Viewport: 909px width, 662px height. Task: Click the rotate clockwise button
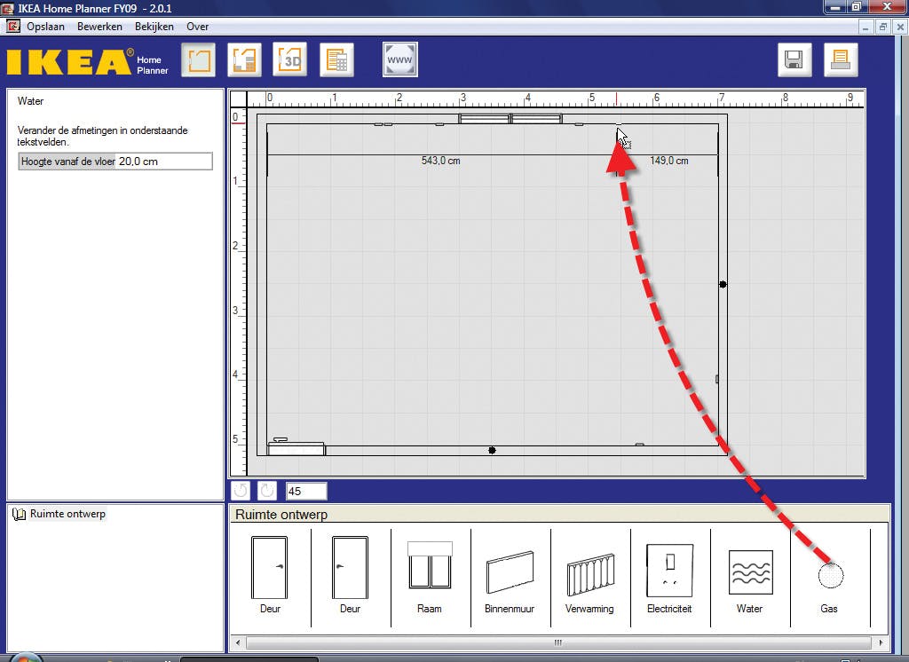point(266,491)
